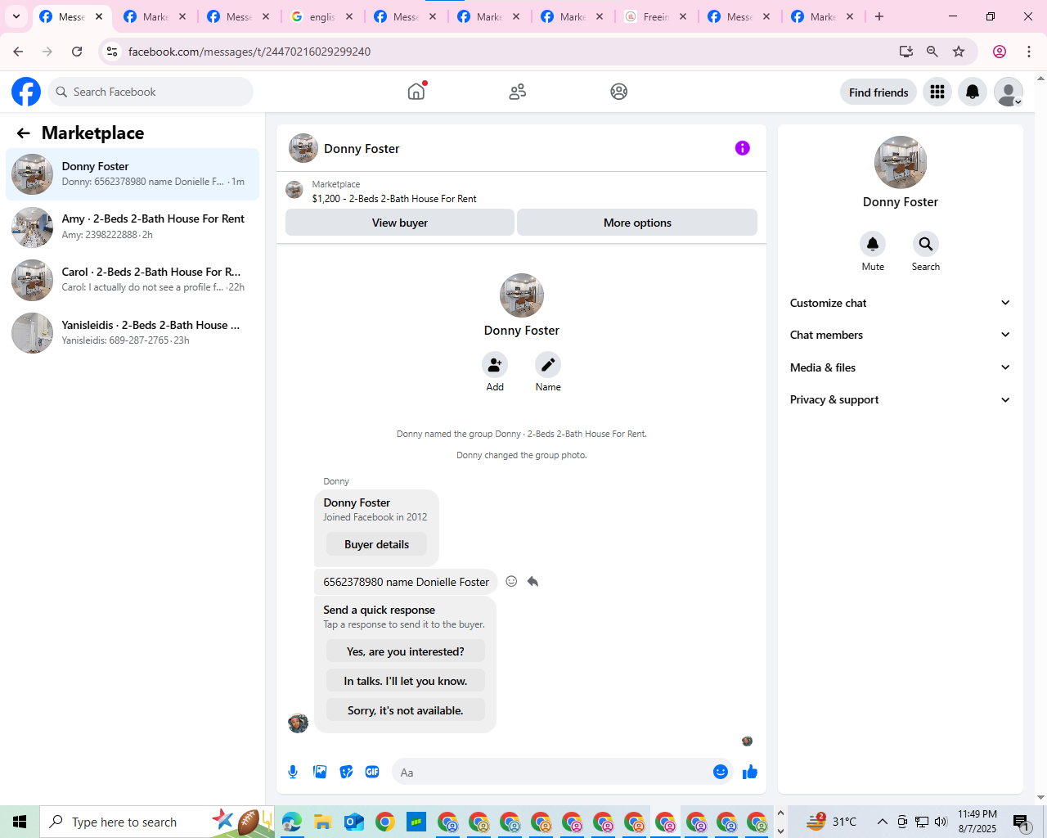The image size is (1047, 838).
Task: Switch to the english Google tab
Action: [x=323, y=16]
